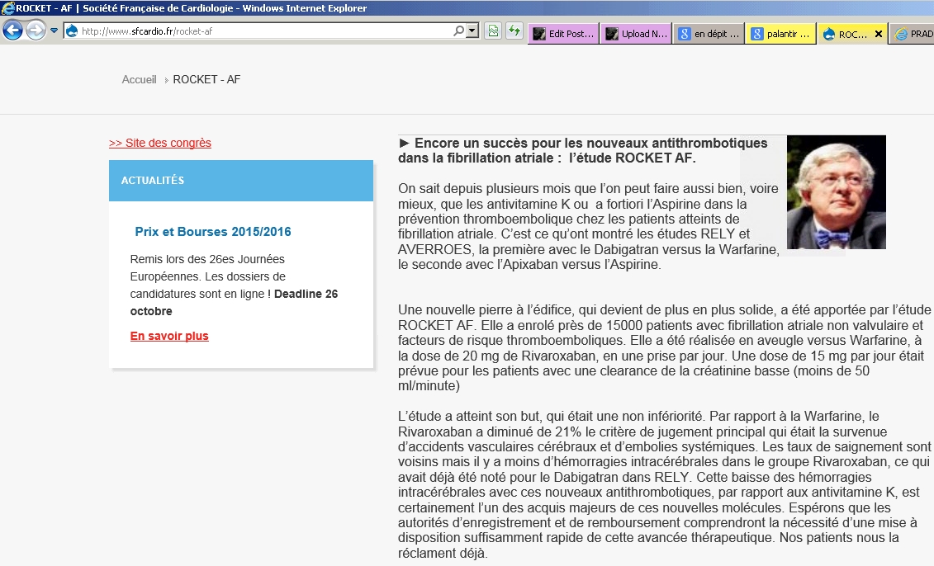934x566 pixels.
Task: Switch to the PRAD tab
Action: click(x=913, y=34)
